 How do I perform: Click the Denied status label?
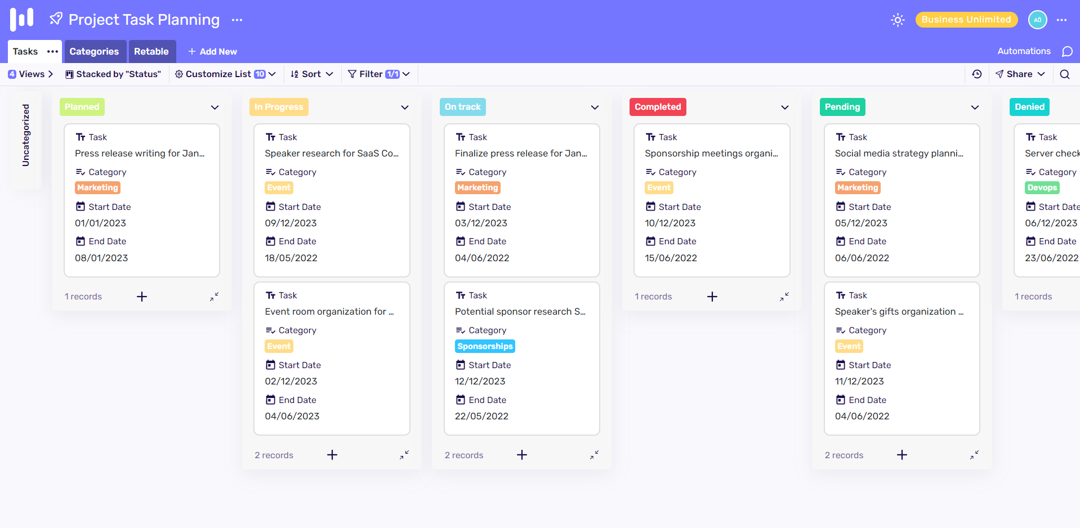click(1029, 107)
